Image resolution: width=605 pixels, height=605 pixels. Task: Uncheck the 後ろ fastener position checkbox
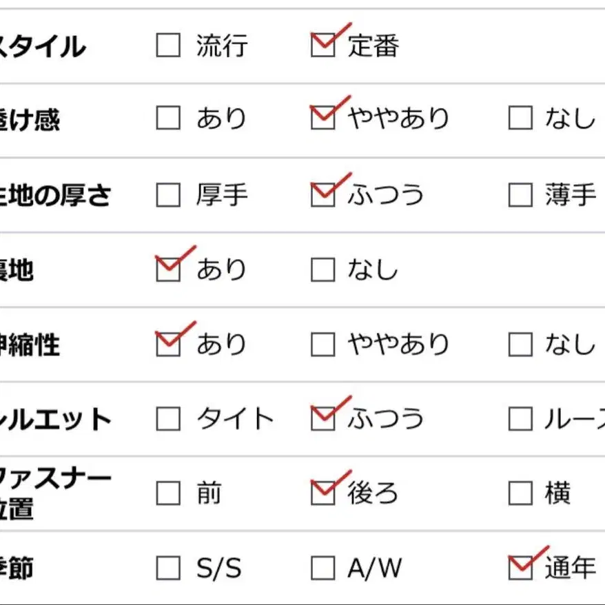(x=322, y=493)
